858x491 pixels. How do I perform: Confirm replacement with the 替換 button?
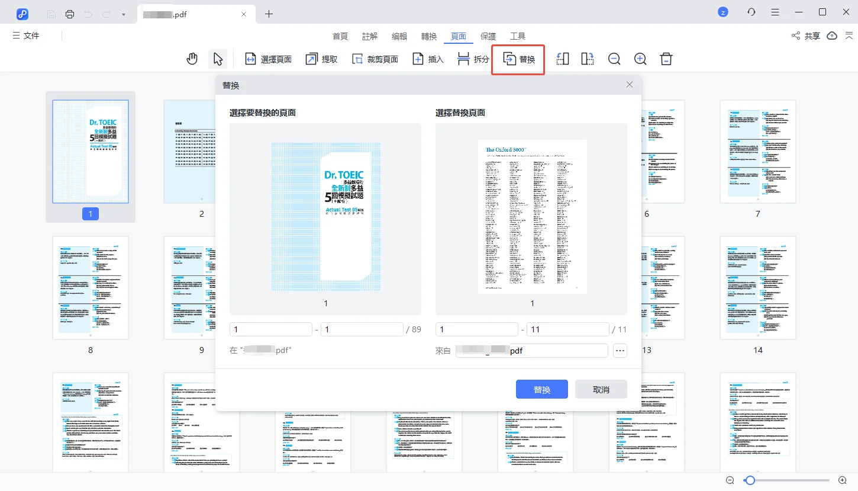[x=541, y=389]
